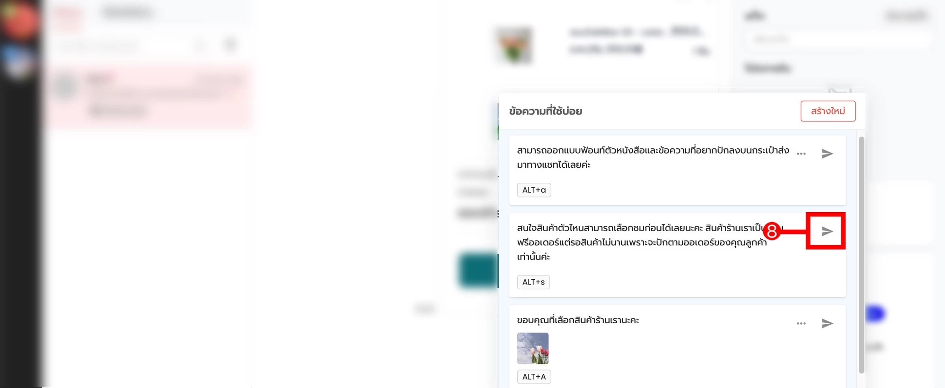Send the font design quick reply message

827,154
